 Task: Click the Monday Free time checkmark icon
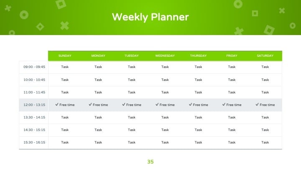(x=90, y=104)
